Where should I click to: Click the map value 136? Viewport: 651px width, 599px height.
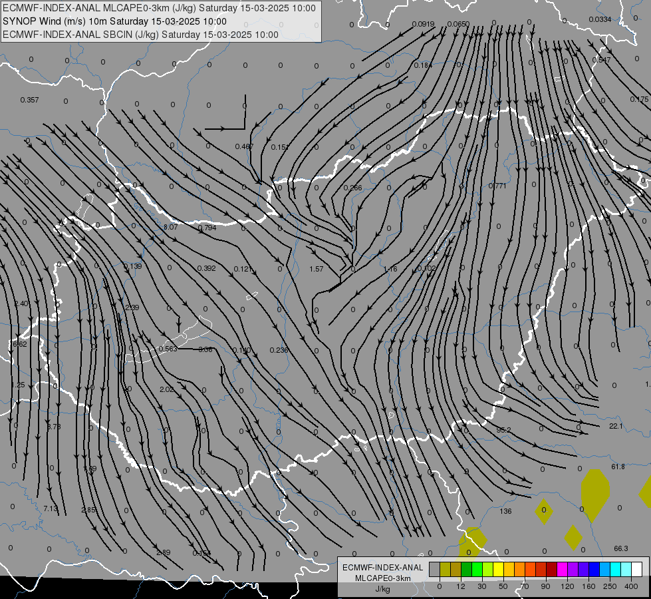(505, 511)
